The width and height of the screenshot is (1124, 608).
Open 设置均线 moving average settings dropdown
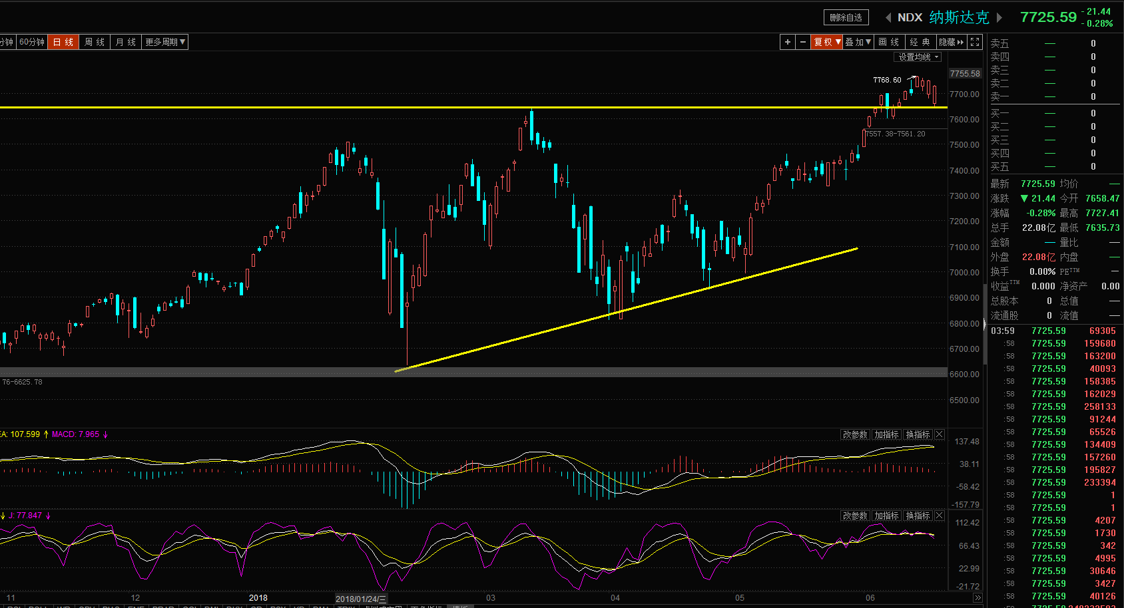918,57
